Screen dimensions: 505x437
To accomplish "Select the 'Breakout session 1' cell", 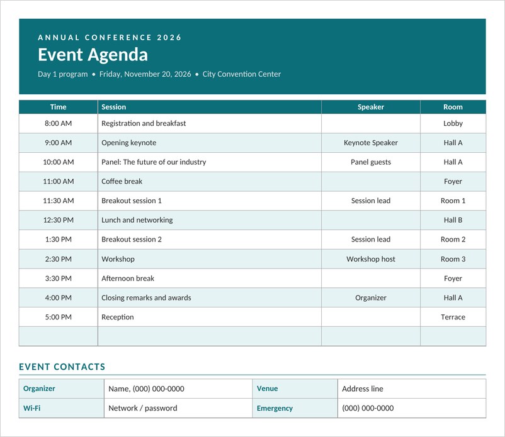I will pyautogui.click(x=210, y=201).
